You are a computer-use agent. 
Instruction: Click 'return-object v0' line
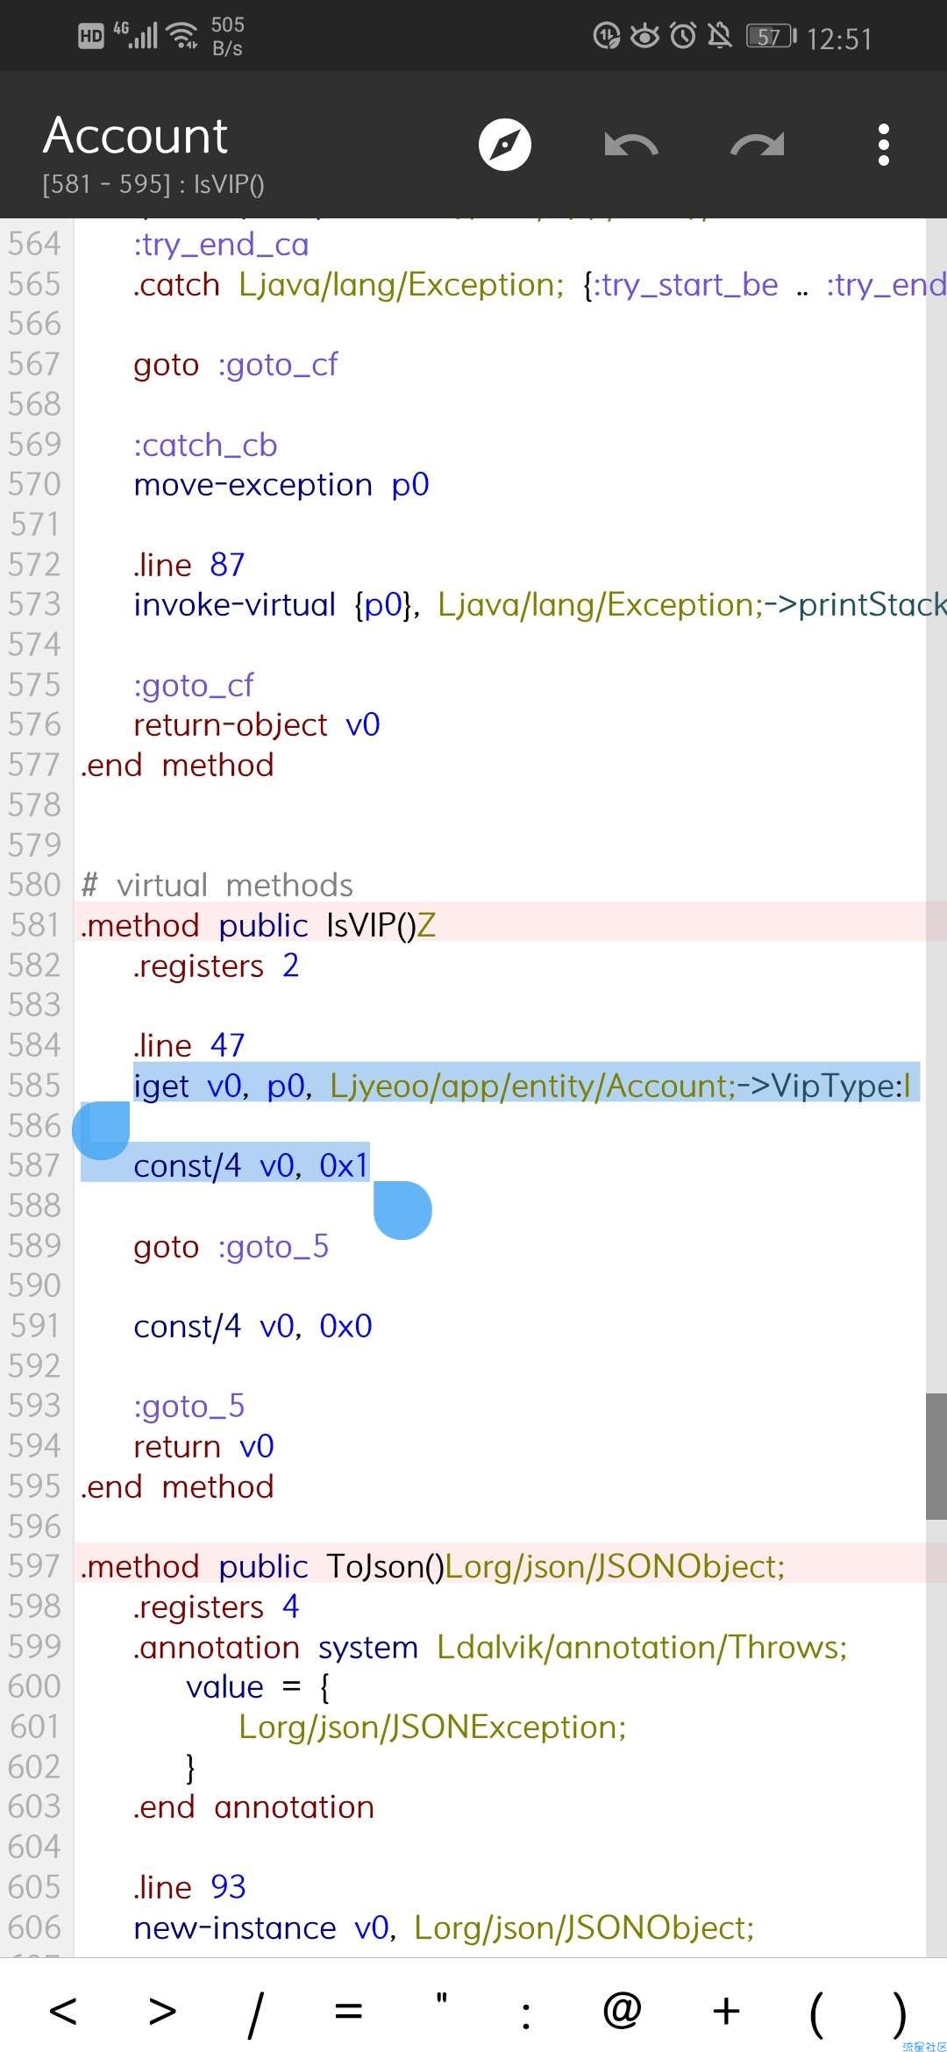tap(256, 724)
